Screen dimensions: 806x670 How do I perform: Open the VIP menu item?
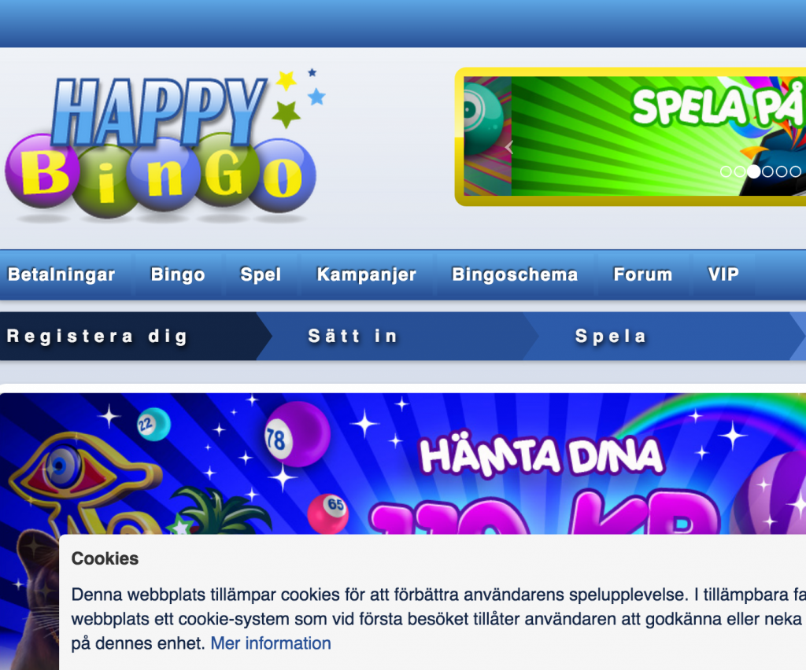coord(723,274)
